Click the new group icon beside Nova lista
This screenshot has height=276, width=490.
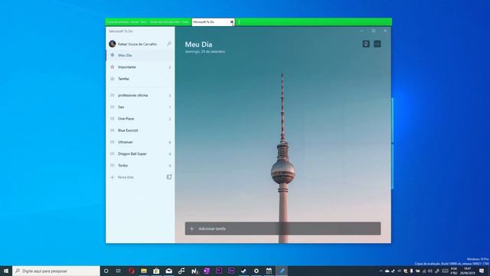pos(169,177)
